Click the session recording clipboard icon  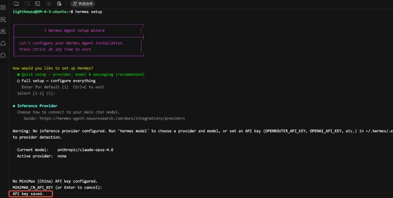coord(59,4)
